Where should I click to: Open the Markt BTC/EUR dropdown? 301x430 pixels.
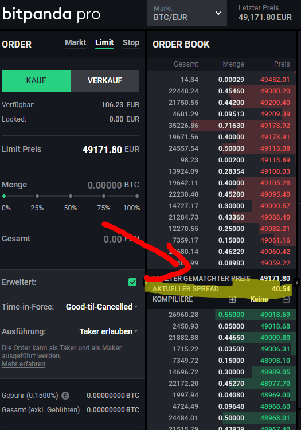click(x=187, y=13)
